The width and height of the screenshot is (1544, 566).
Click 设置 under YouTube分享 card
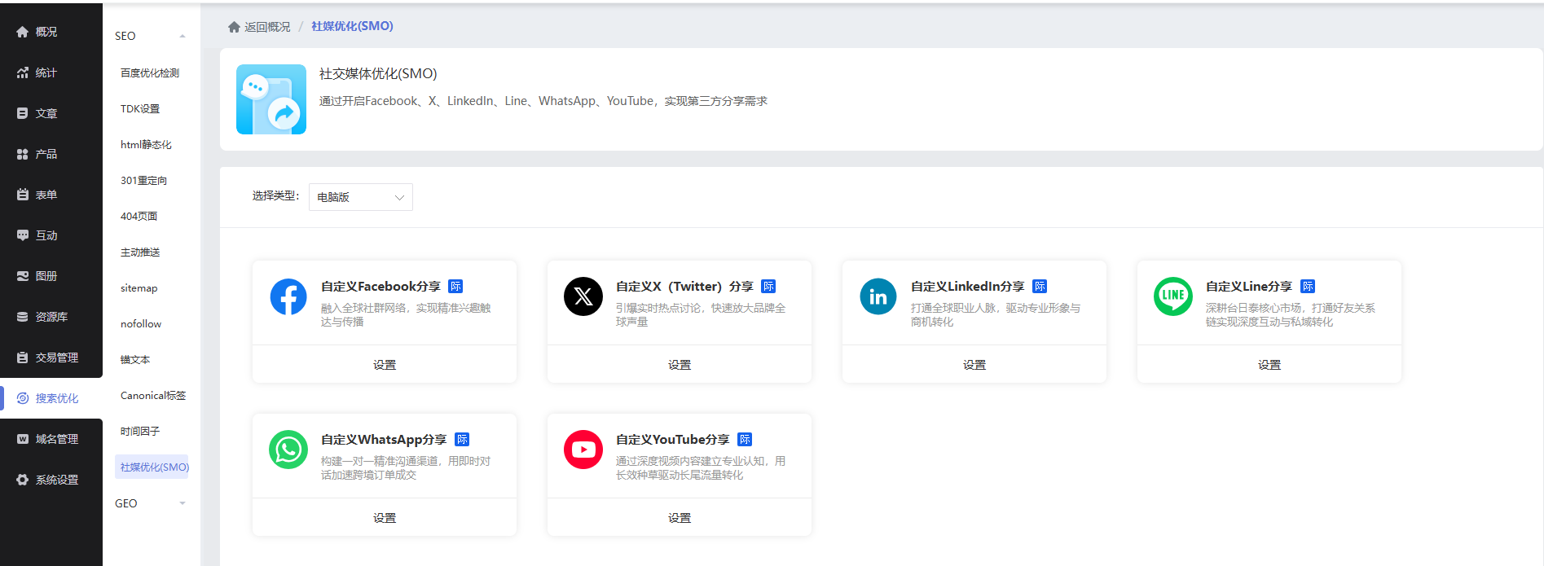(680, 518)
